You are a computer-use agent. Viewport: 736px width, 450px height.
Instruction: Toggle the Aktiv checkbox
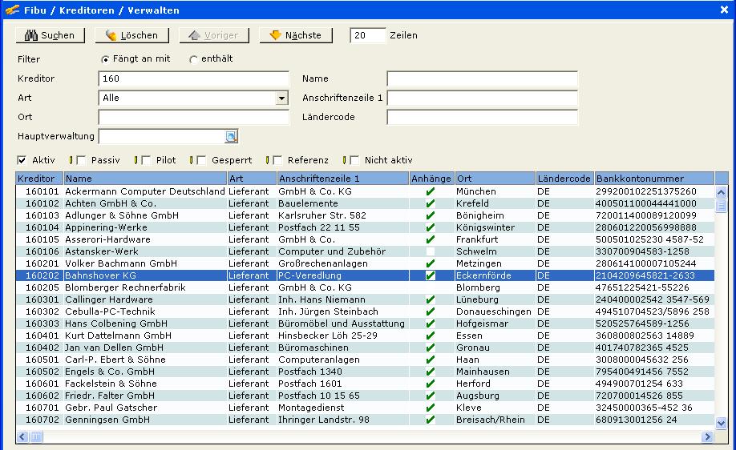point(22,160)
